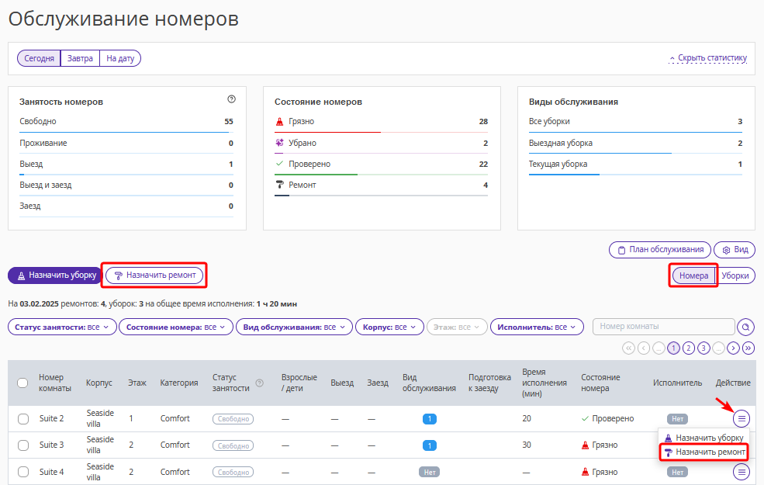Image resolution: width=764 pixels, height=485 pixels.
Task: Switch to the Уборки tab
Action: (735, 275)
